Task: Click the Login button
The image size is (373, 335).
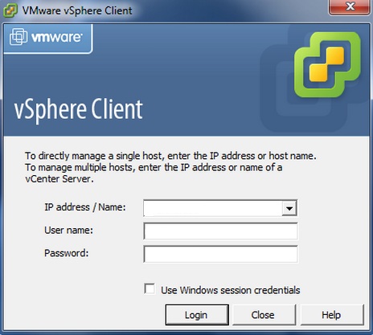Action: [197, 315]
